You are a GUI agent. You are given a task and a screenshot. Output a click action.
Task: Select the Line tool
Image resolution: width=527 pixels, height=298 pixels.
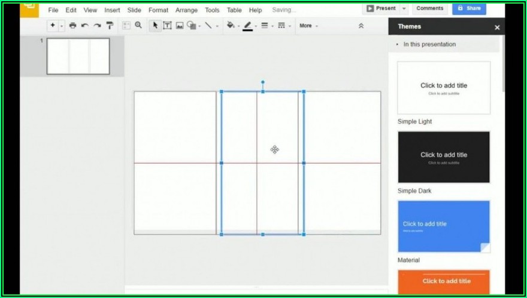pyautogui.click(x=208, y=25)
